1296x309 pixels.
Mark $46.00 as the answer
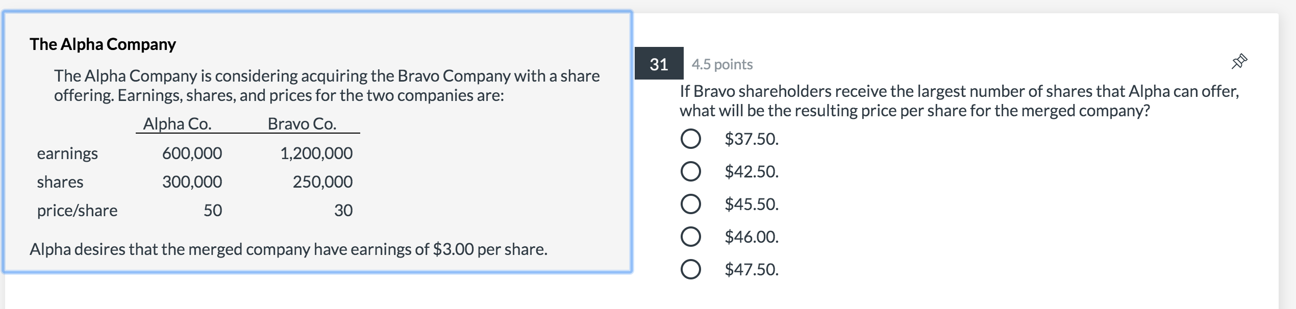pyautogui.click(x=690, y=237)
